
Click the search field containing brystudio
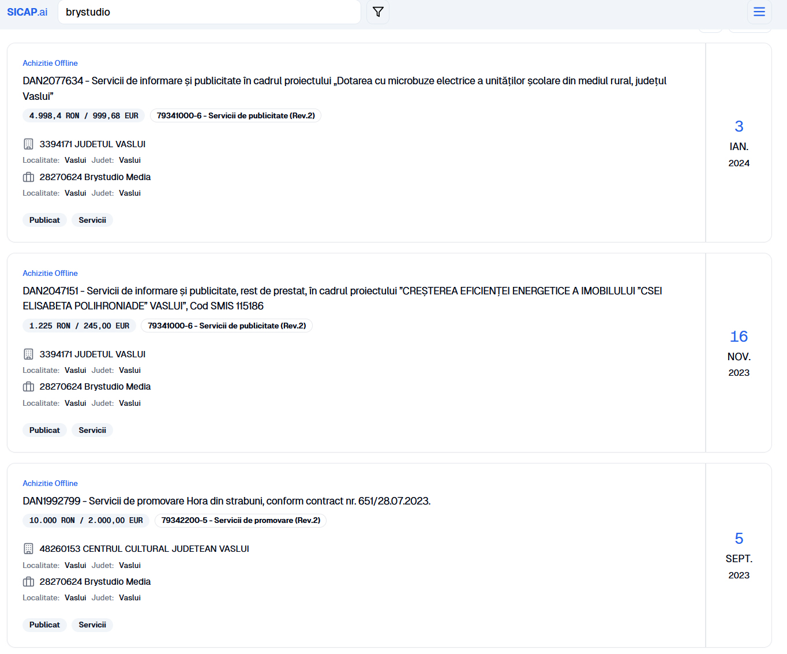209,12
